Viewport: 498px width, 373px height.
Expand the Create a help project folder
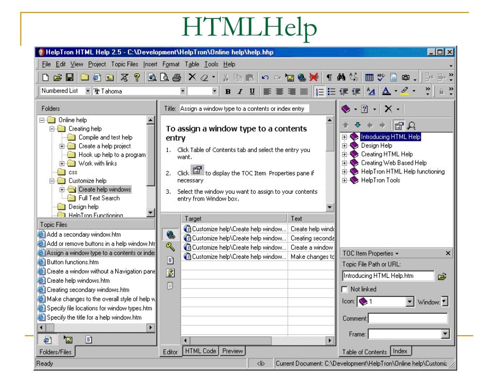(x=62, y=146)
